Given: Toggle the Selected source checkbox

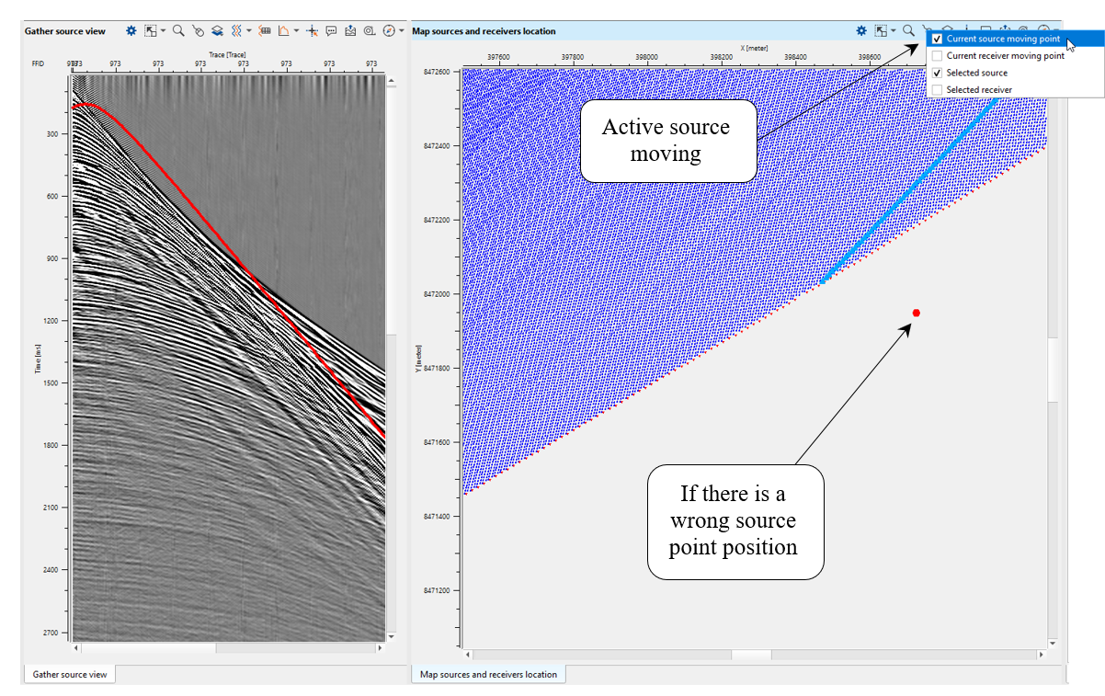Looking at the screenshot, I should pos(937,73).
